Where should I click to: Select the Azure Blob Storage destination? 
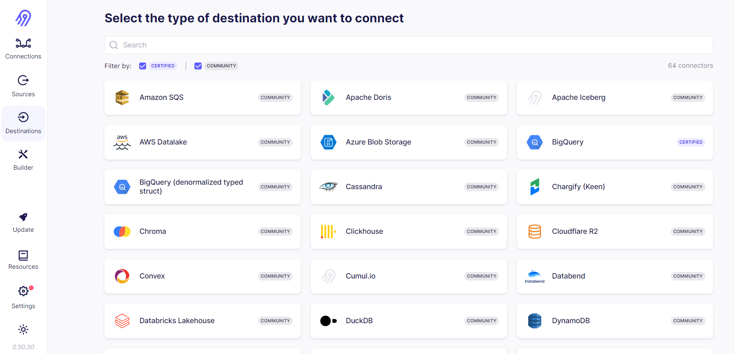tap(409, 142)
